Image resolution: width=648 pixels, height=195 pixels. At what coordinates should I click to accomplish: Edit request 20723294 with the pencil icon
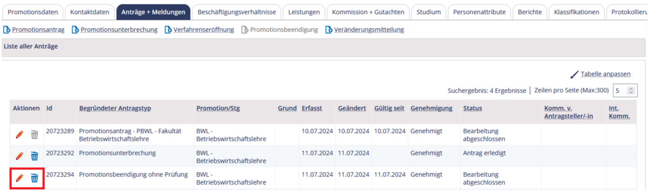(19, 178)
